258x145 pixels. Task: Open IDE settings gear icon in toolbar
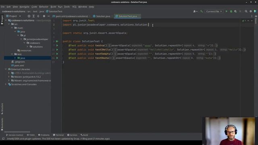(x=251, y=11)
